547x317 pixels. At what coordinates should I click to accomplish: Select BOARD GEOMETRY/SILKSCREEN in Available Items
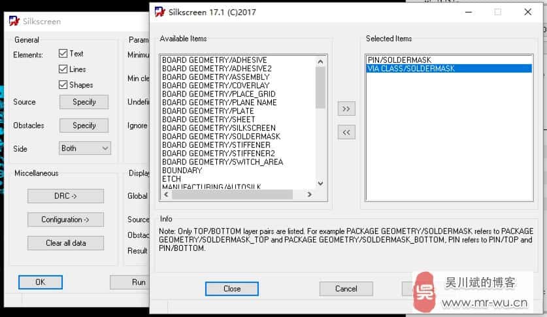219,128
